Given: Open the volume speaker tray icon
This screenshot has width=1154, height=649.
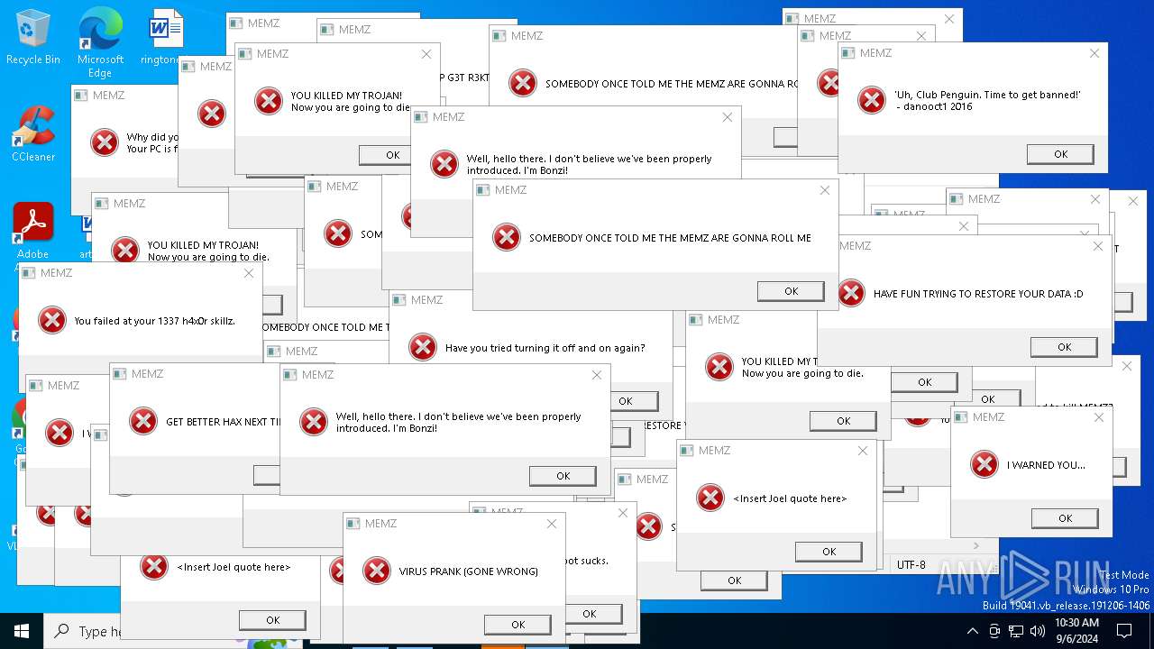Looking at the screenshot, I should point(1039,631).
